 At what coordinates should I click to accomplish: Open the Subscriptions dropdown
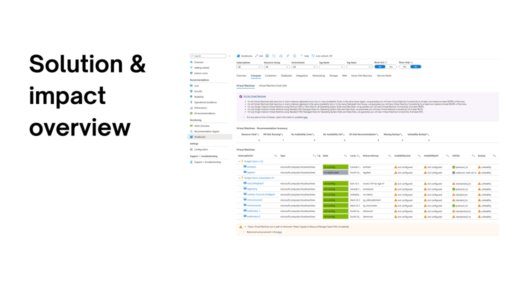[x=249, y=66]
